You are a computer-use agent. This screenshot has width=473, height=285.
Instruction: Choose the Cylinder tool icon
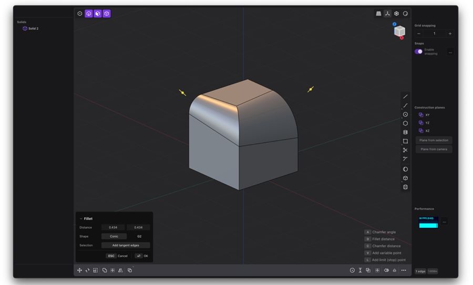click(405, 132)
